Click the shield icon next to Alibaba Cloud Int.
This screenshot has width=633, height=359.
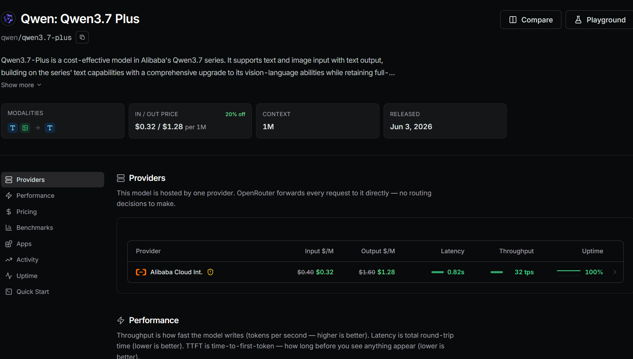click(211, 272)
